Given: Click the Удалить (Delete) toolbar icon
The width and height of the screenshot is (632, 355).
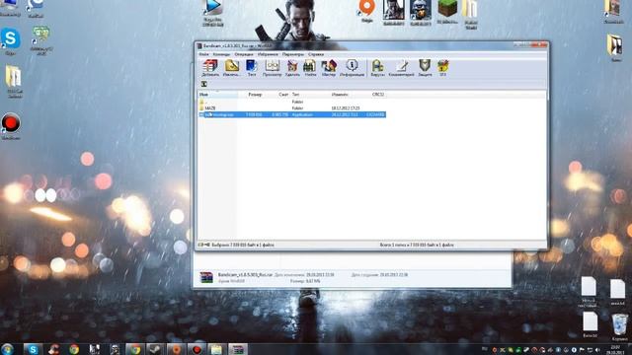Looking at the screenshot, I should click(292, 68).
